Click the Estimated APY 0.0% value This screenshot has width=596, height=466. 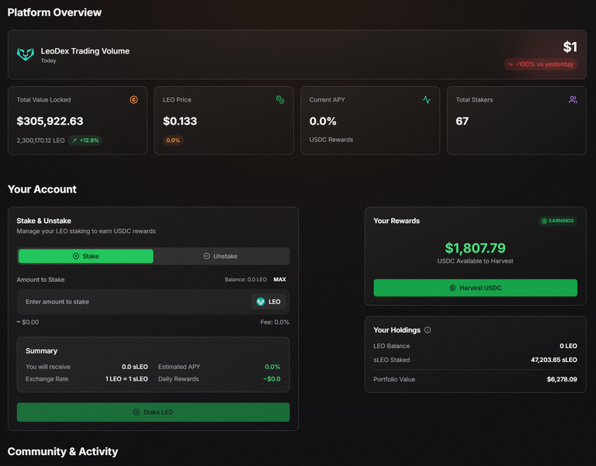272,367
